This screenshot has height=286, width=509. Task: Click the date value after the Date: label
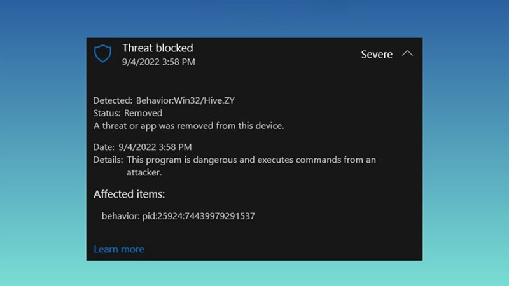coord(155,147)
